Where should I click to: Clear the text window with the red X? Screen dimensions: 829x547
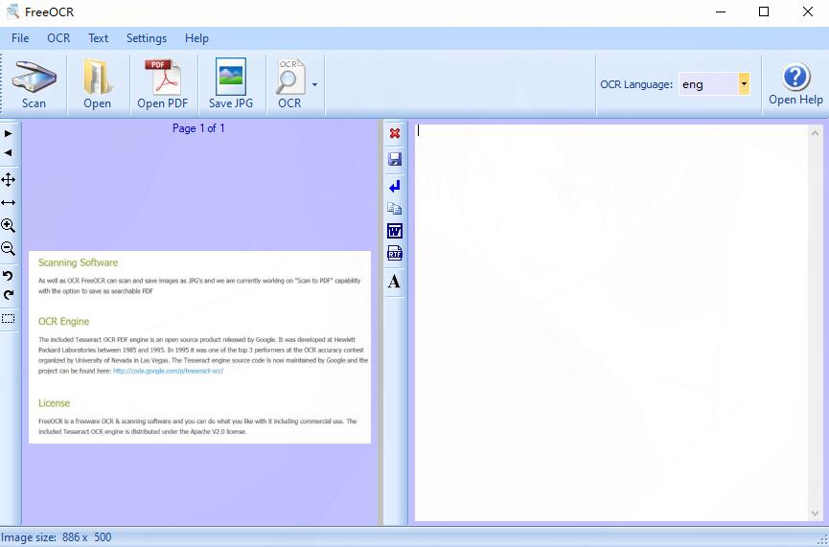pyautogui.click(x=395, y=133)
